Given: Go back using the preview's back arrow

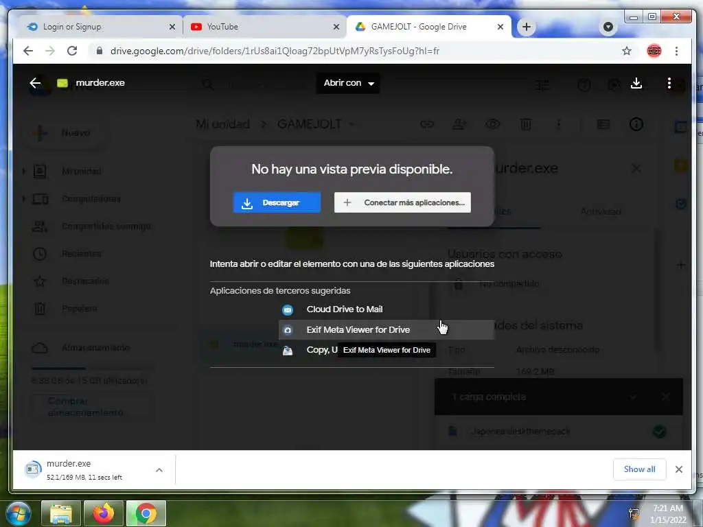Looking at the screenshot, I should (35, 83).
